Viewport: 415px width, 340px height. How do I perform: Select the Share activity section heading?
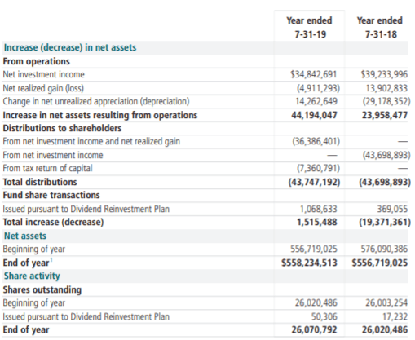point(32,276)
